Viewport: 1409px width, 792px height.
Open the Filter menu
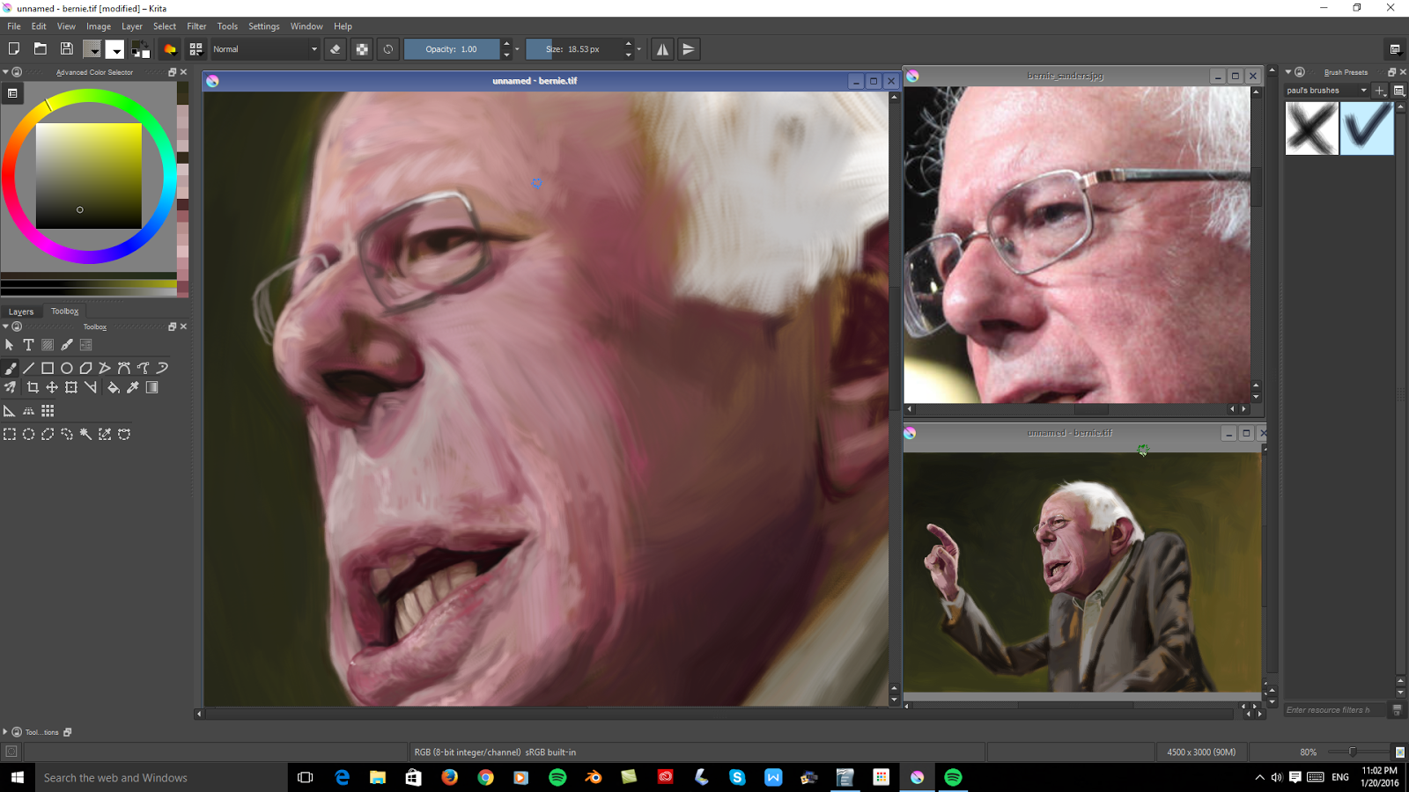[195, 26]
